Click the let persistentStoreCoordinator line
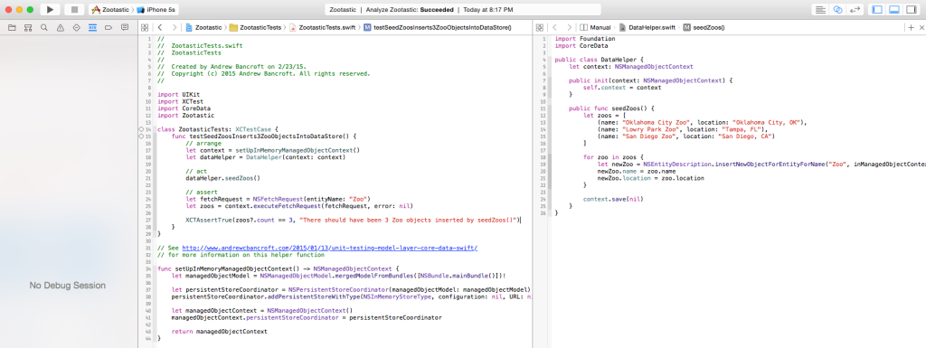Screen dimensions: 926x348 (x=351, y=289)
